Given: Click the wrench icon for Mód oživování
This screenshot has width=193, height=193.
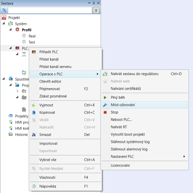Looking at the screenshot, I should 105,105.
